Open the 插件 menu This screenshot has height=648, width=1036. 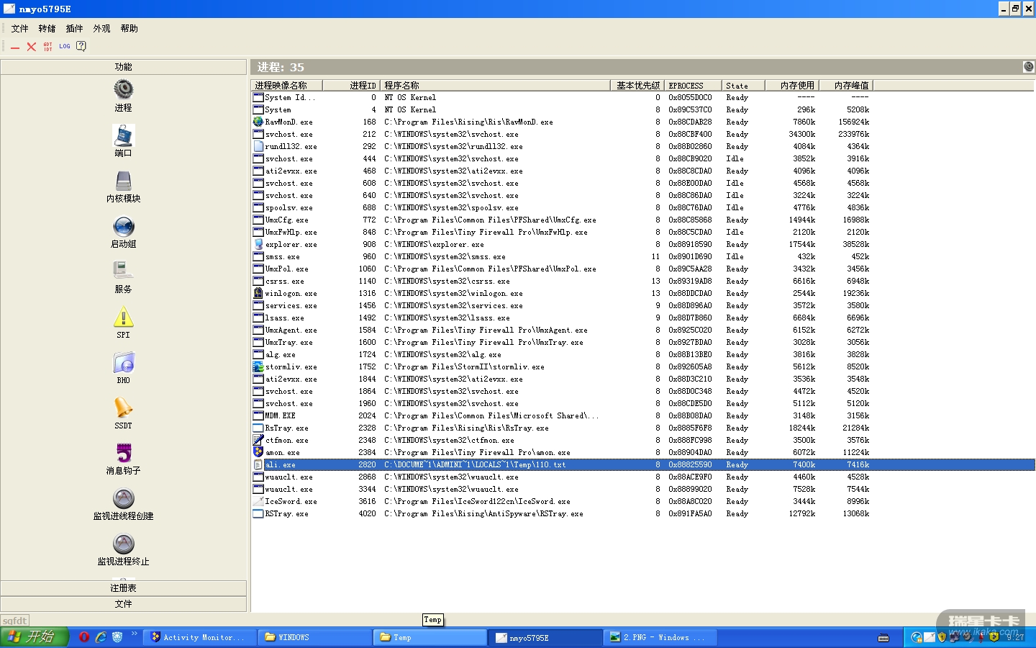pyautogui.click(x=75, y=29)
